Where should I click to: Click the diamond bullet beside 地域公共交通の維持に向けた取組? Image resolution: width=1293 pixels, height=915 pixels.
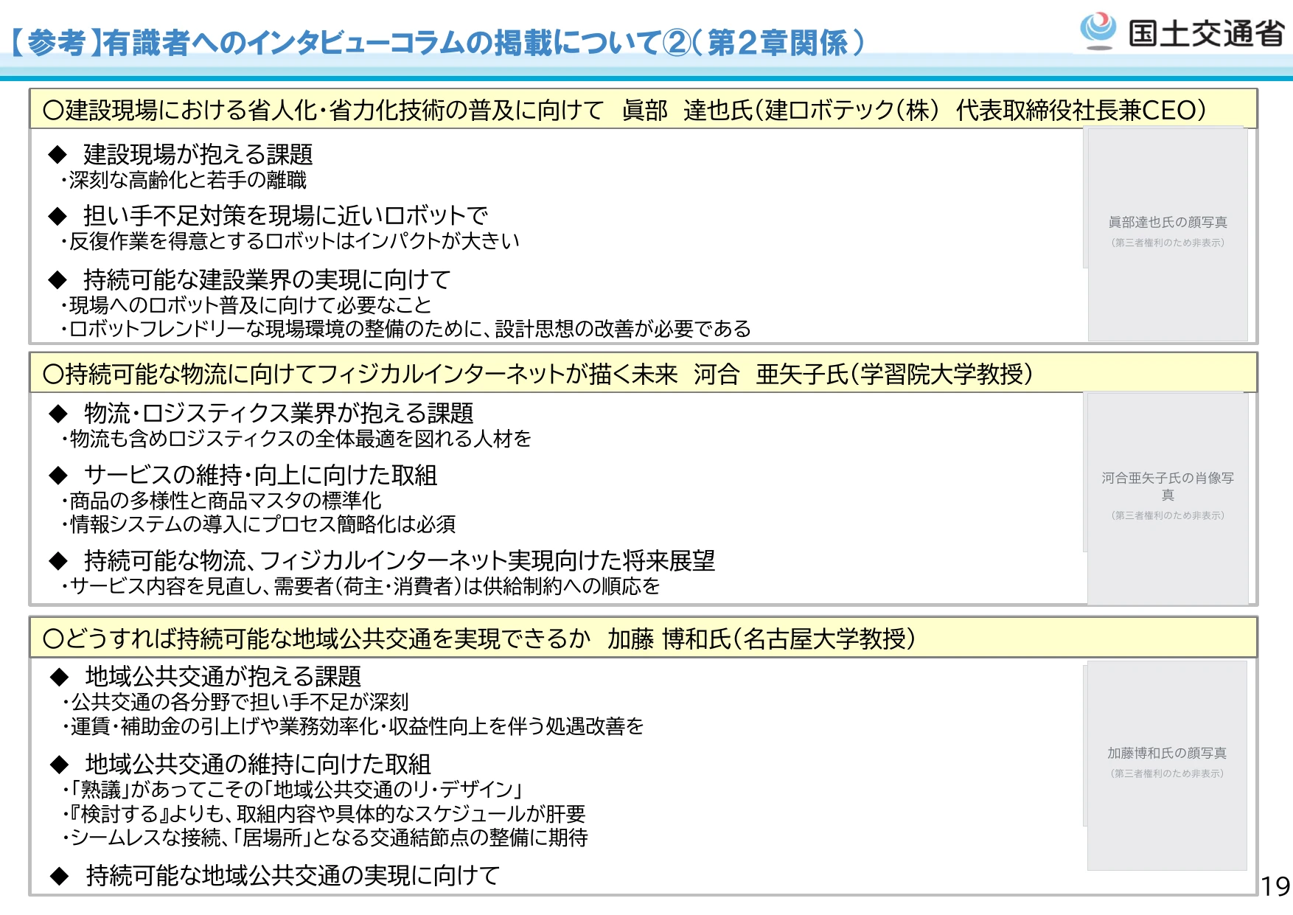coord(59,765)
